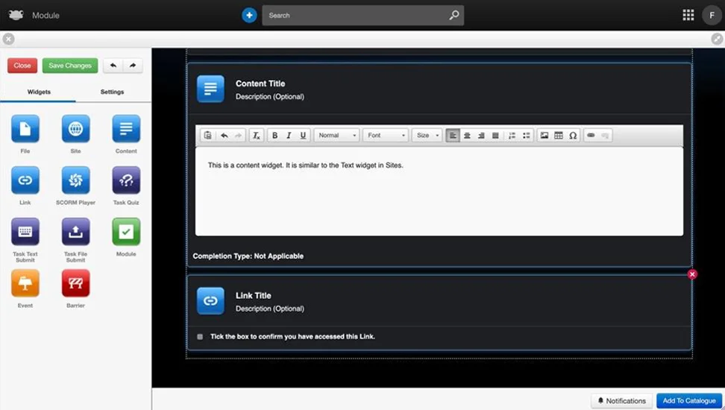Center align the text
Viewport: 725px width, 410px height.
[x=467, y=136]
